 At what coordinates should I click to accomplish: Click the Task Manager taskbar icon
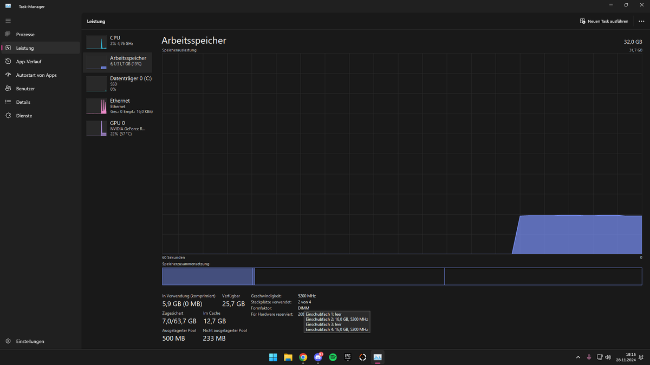click(x=378, y=357)
